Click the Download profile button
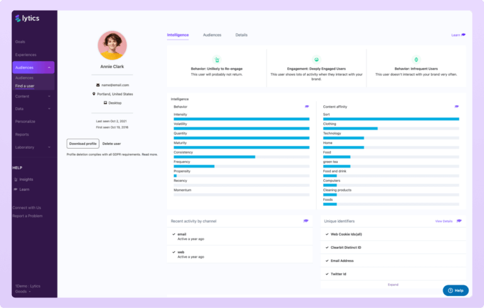 pos(83,144)
